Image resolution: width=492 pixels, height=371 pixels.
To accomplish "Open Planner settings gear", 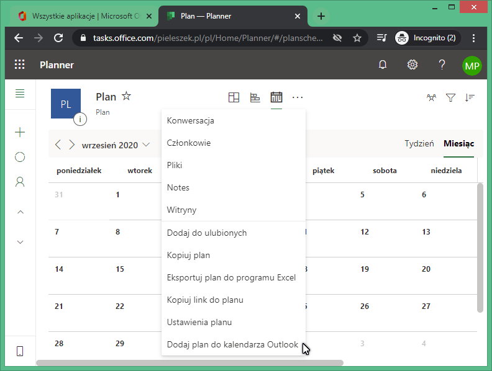I will pos(412,65).
